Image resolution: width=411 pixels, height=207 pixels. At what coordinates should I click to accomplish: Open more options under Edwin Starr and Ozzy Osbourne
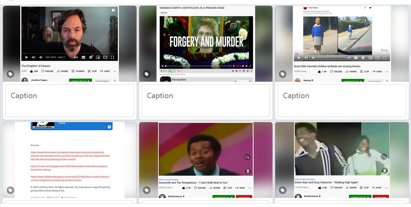coord(387,187)
